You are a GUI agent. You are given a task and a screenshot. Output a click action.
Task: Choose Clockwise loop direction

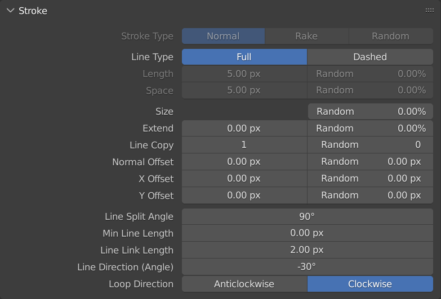pos(370,284)
